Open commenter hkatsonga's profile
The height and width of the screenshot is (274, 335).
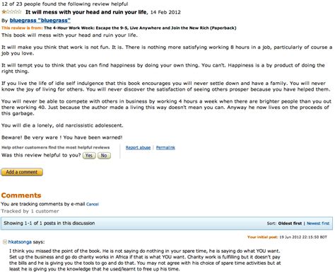(x=20, y=242)
